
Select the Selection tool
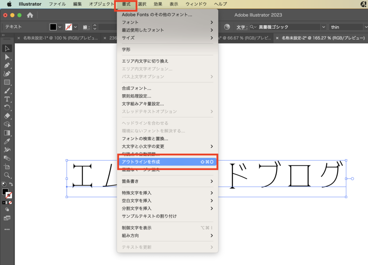pos(7,48)
